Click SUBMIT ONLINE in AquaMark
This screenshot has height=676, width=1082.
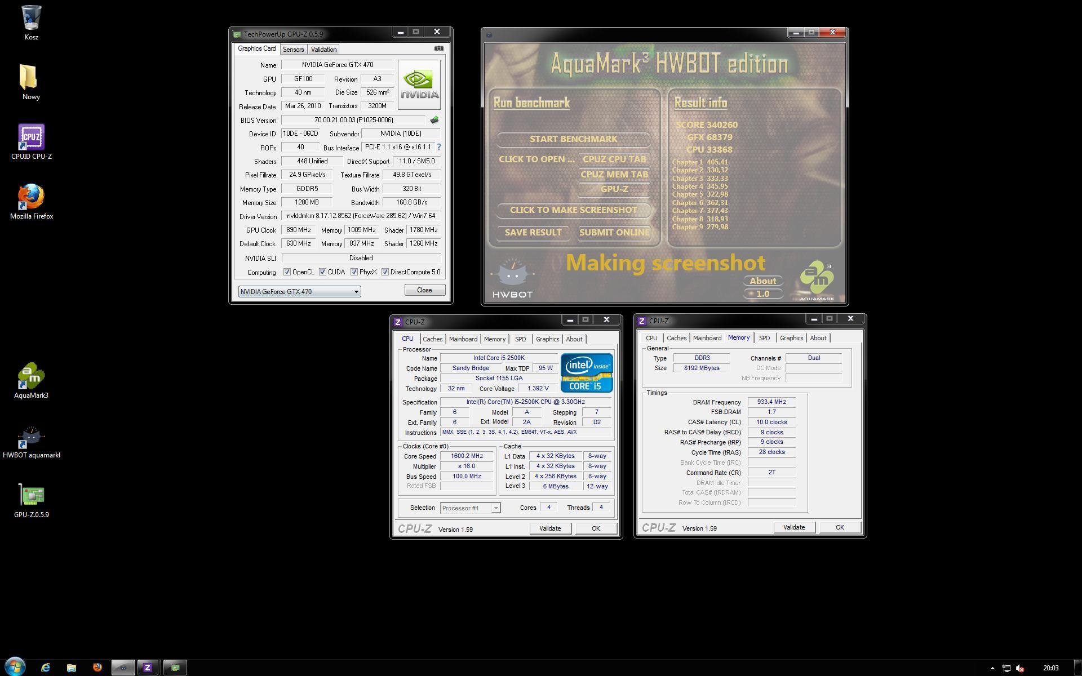click(614, 233)
